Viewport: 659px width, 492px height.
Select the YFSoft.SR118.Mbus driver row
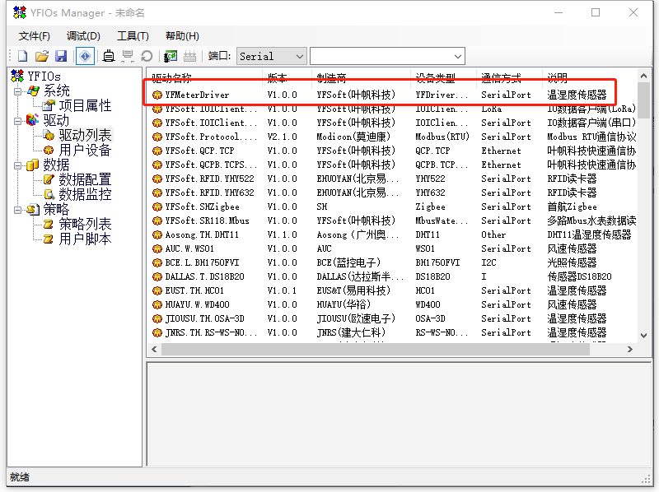click(393, 220)
